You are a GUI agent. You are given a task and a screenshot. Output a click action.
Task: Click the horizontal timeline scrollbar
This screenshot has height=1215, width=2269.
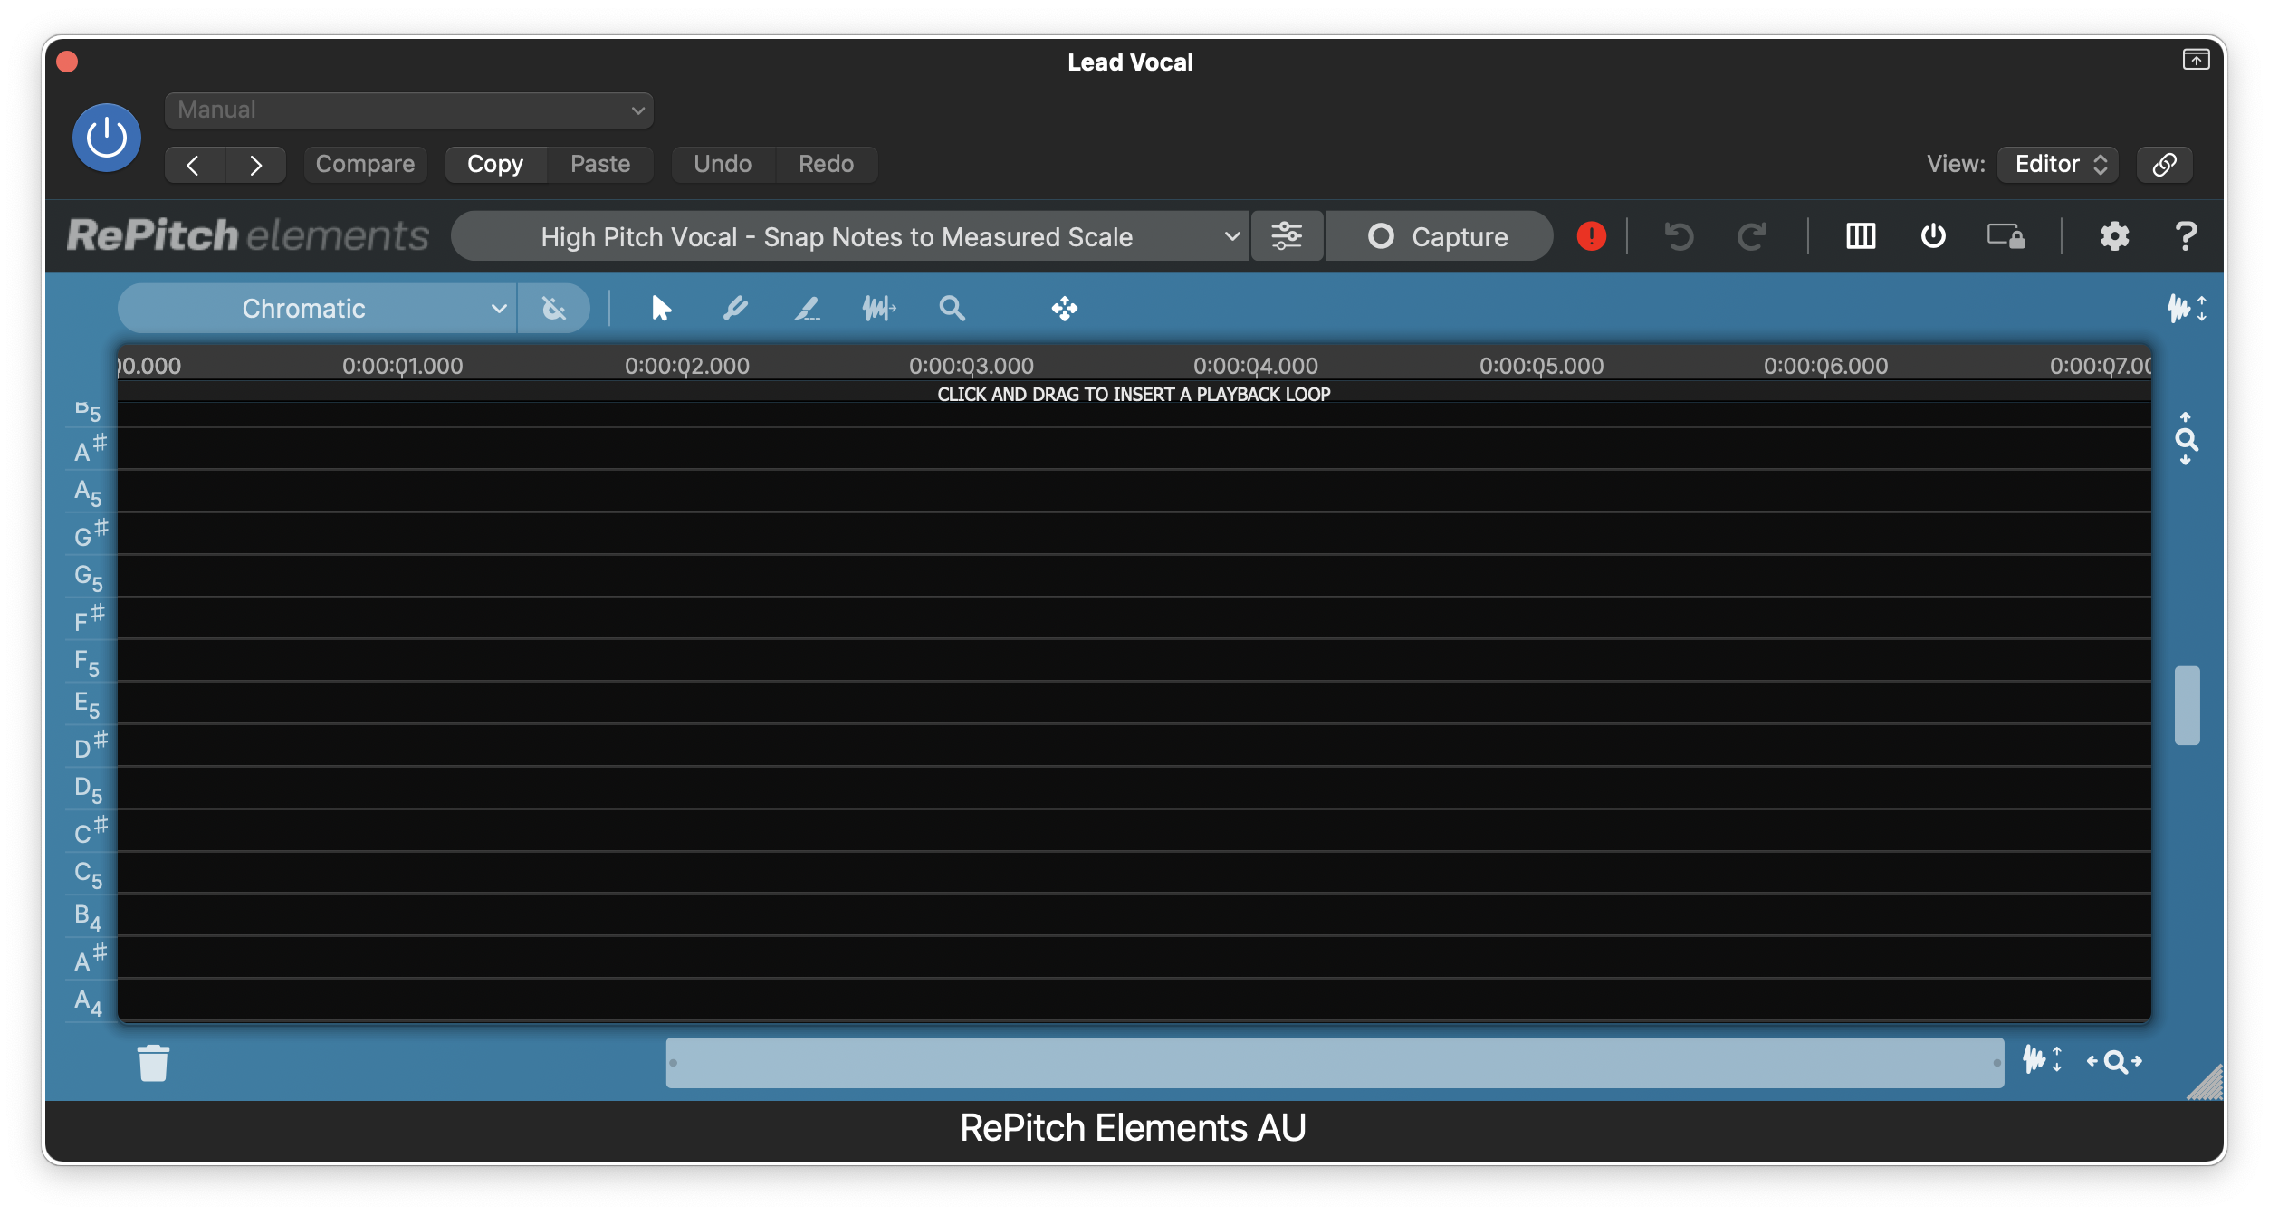[1334, 1063]
